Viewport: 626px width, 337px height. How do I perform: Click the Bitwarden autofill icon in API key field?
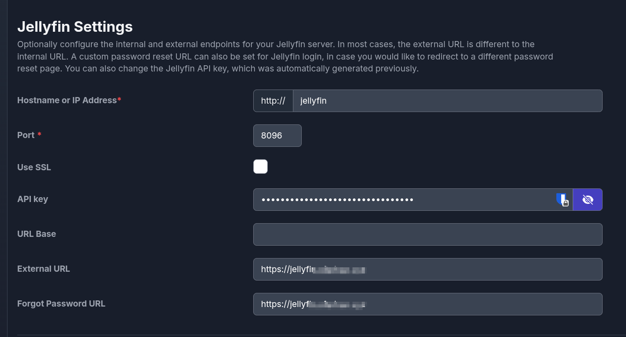pos(562,200)
